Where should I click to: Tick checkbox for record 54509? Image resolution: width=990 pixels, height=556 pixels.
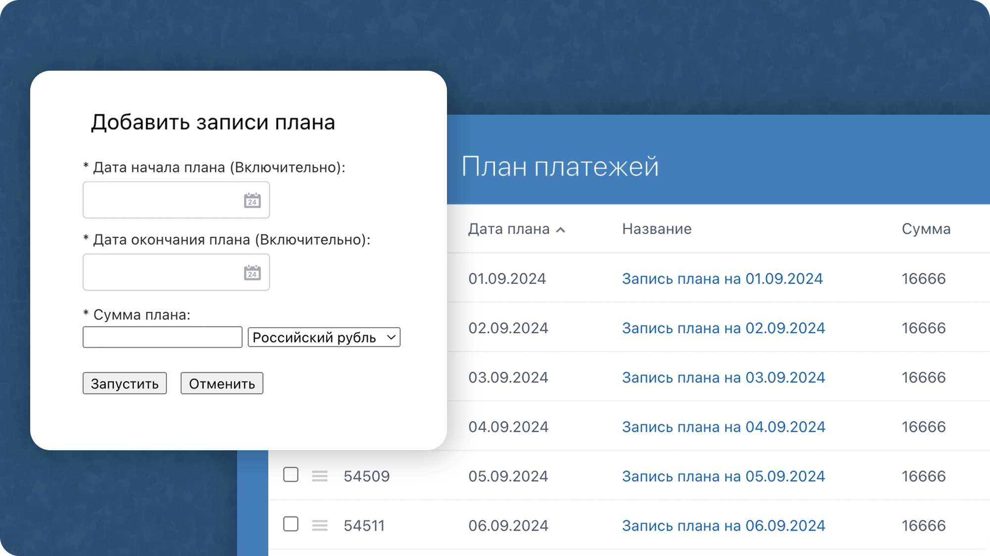click(291, 474)
